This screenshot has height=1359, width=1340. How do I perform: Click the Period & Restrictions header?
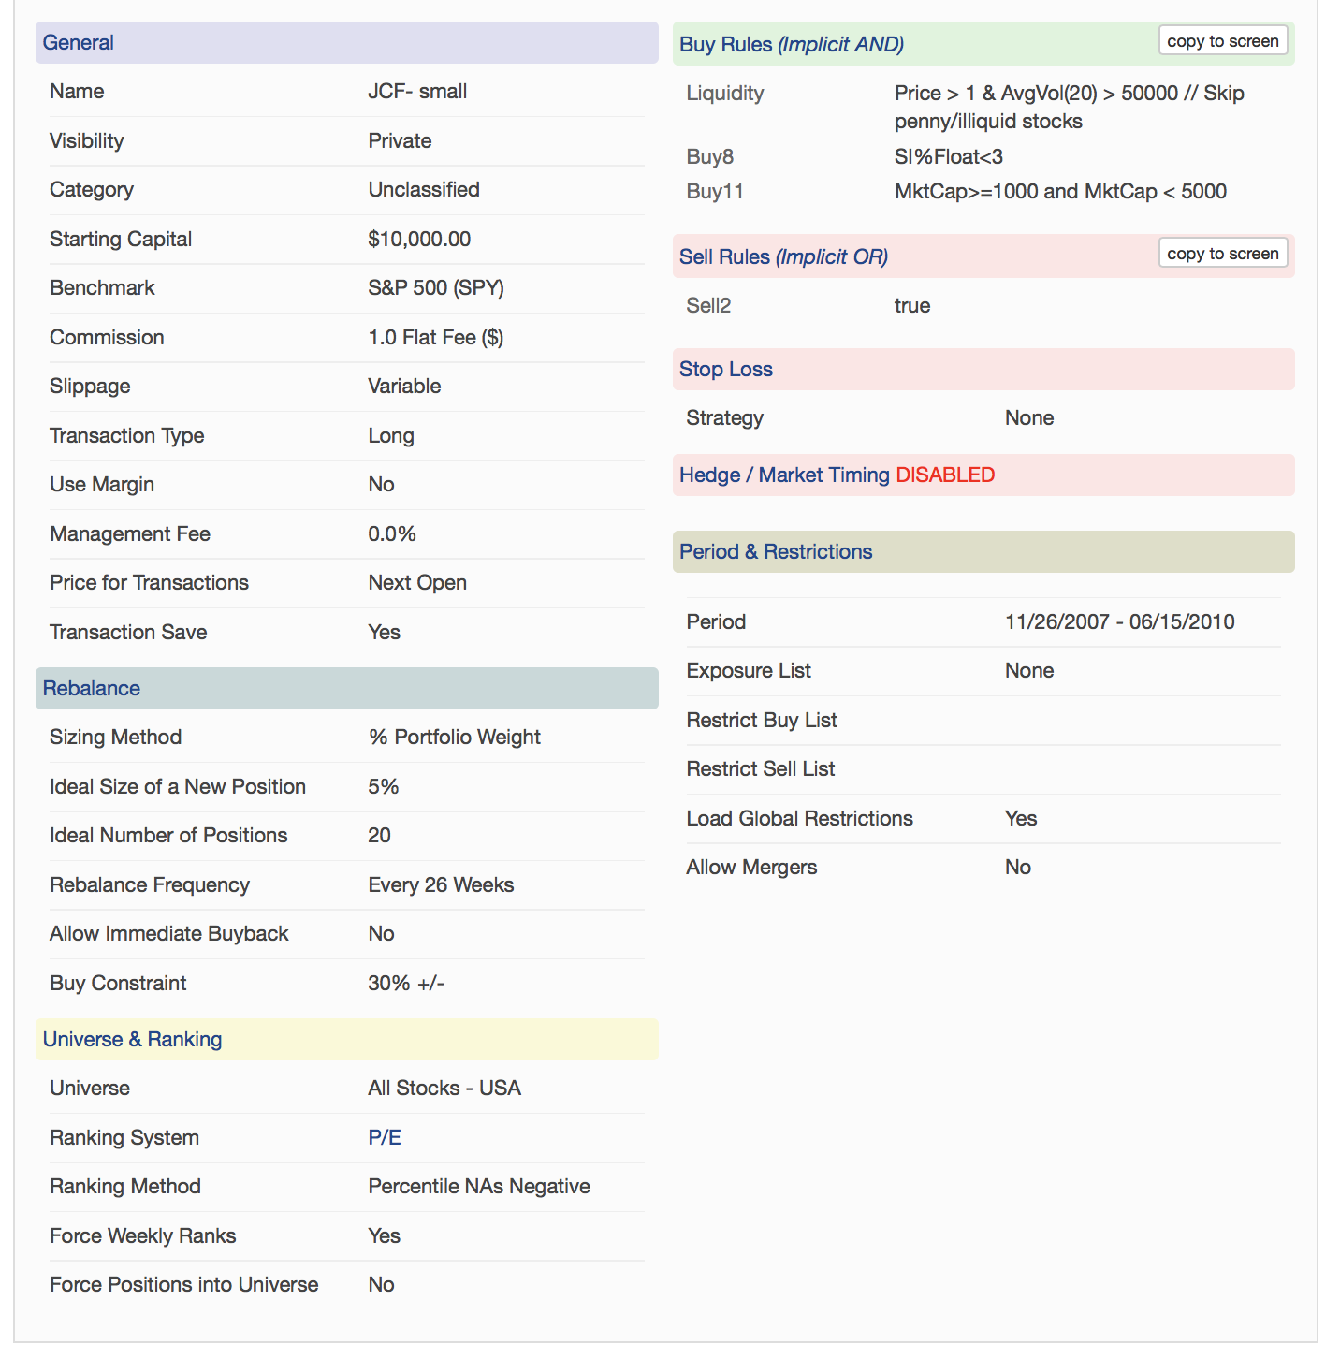point(776,552)
